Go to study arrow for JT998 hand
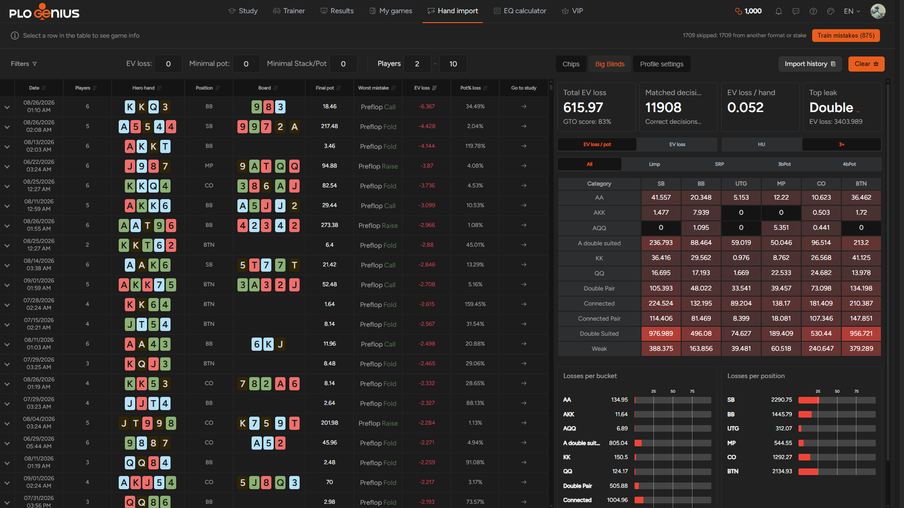Screen dimensions: 904x508 524,423
